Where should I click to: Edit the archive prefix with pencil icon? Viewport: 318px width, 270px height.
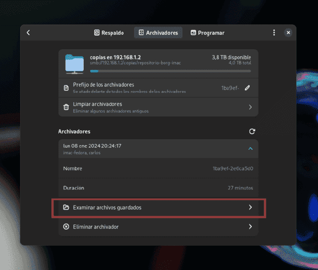point(247,88)
